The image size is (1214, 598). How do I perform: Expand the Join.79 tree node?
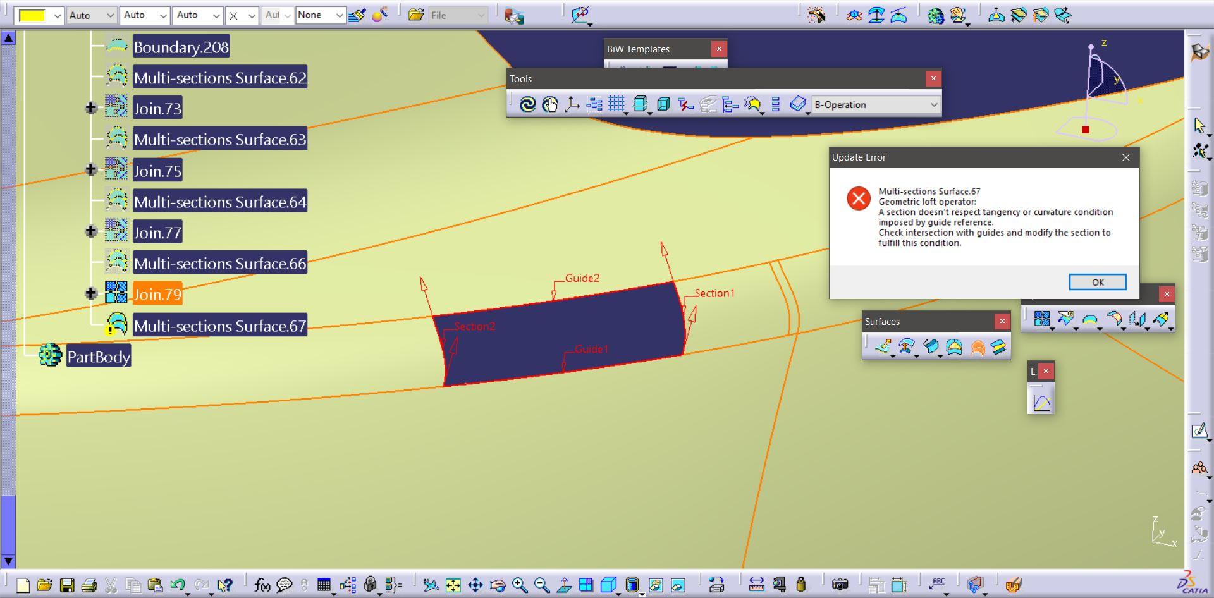(x=90, y=293)
